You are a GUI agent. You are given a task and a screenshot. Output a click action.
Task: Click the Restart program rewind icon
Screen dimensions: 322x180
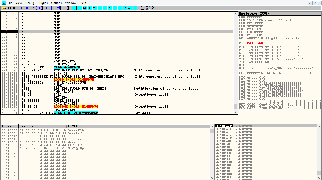coord(9,8)
